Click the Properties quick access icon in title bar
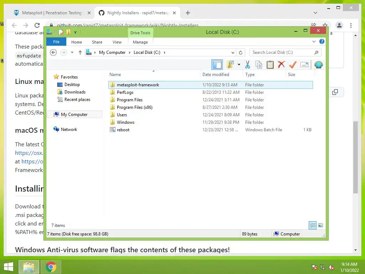This screenshot has height=274, width=365. [x=61, y=32]
